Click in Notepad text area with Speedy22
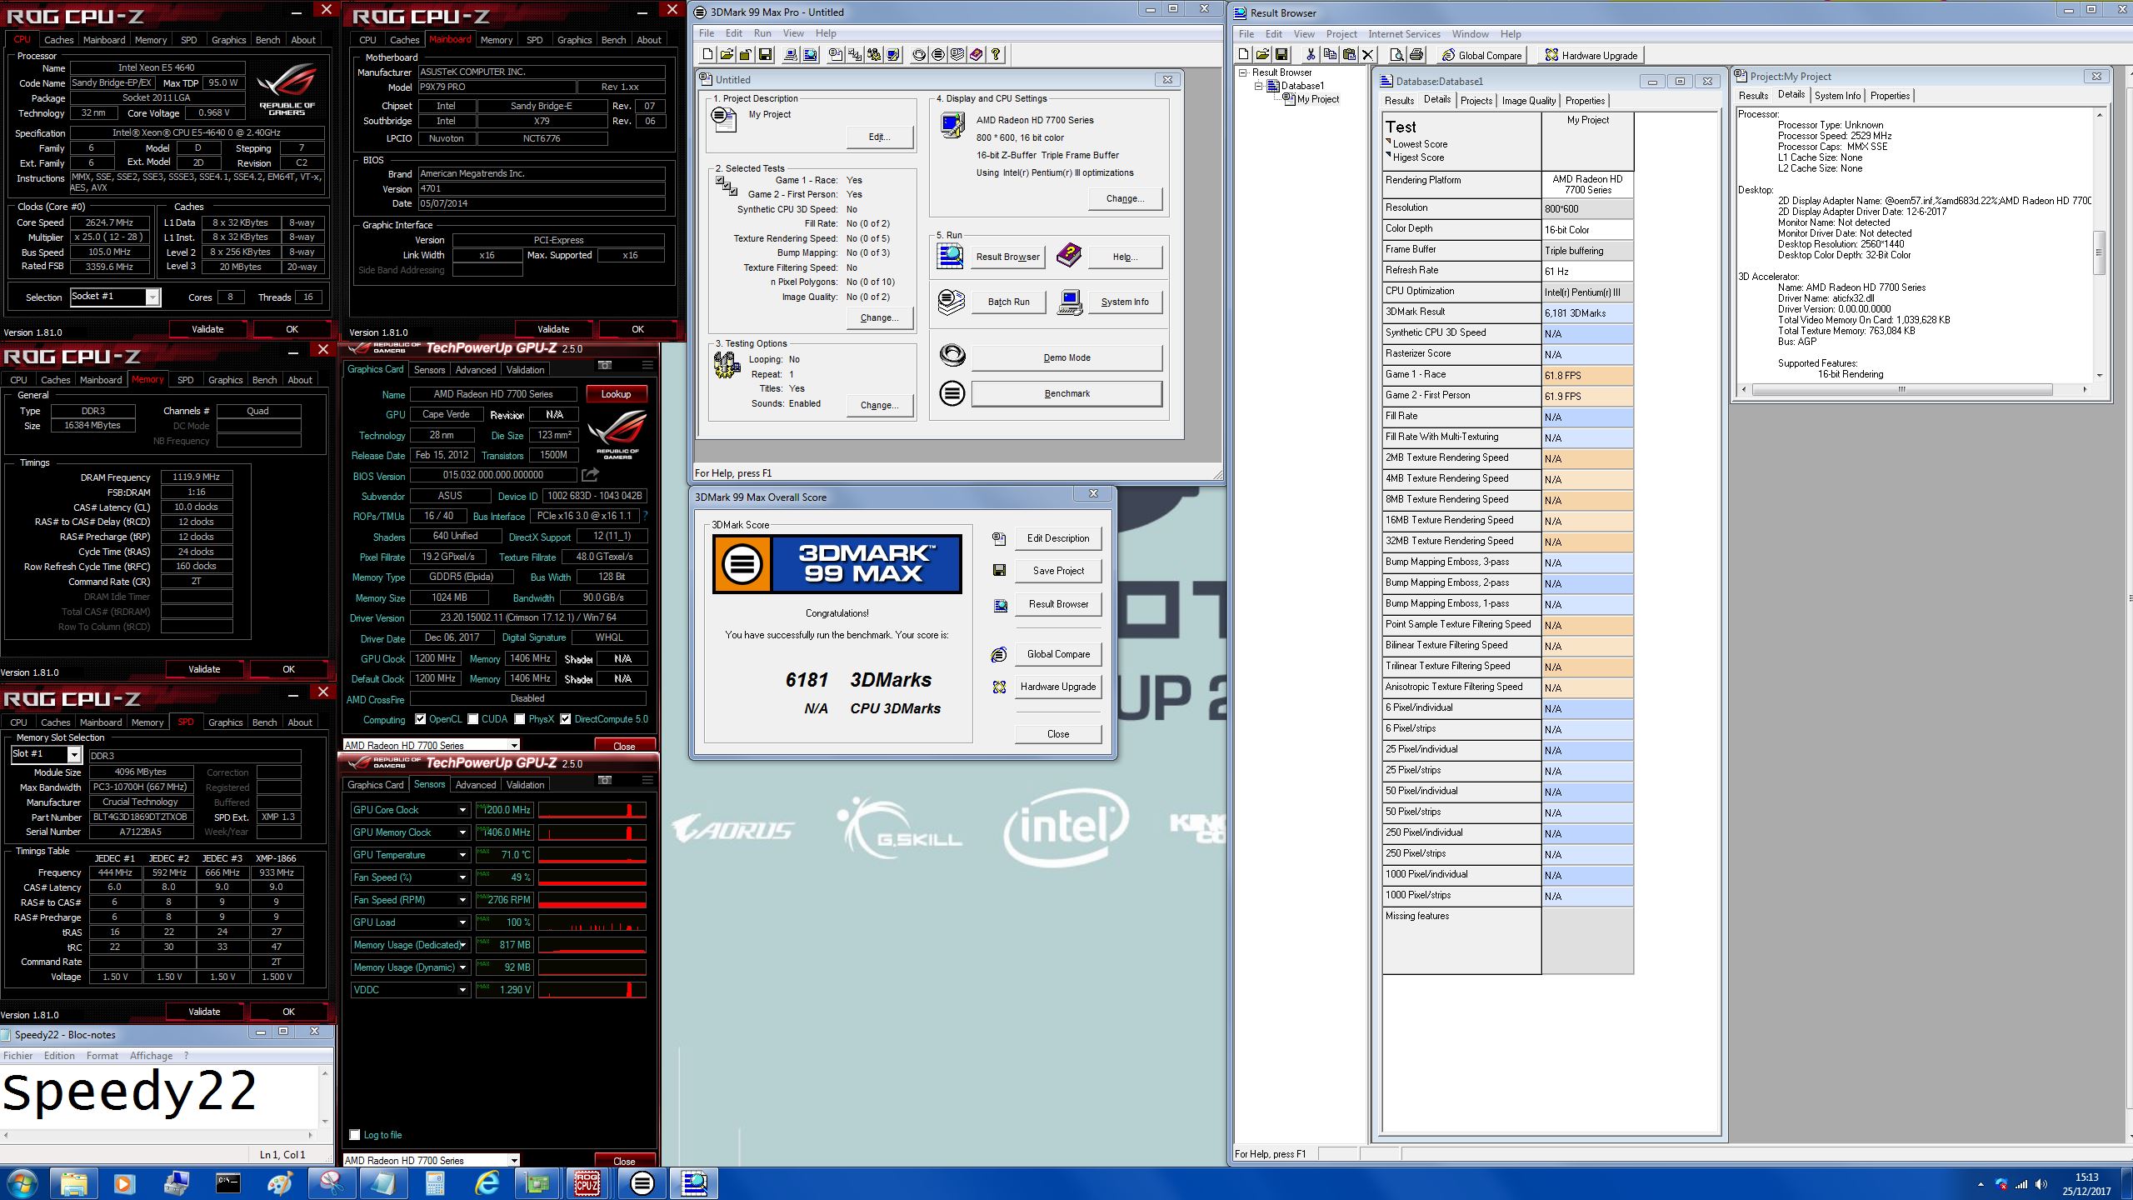Screen dimensions: 2133x1200 pyautogui.click(x=160, y=1097)
